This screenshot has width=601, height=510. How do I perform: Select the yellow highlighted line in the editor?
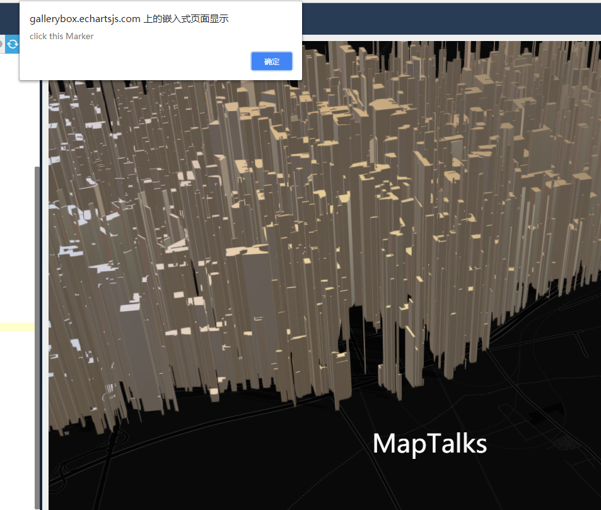(16, 326)
